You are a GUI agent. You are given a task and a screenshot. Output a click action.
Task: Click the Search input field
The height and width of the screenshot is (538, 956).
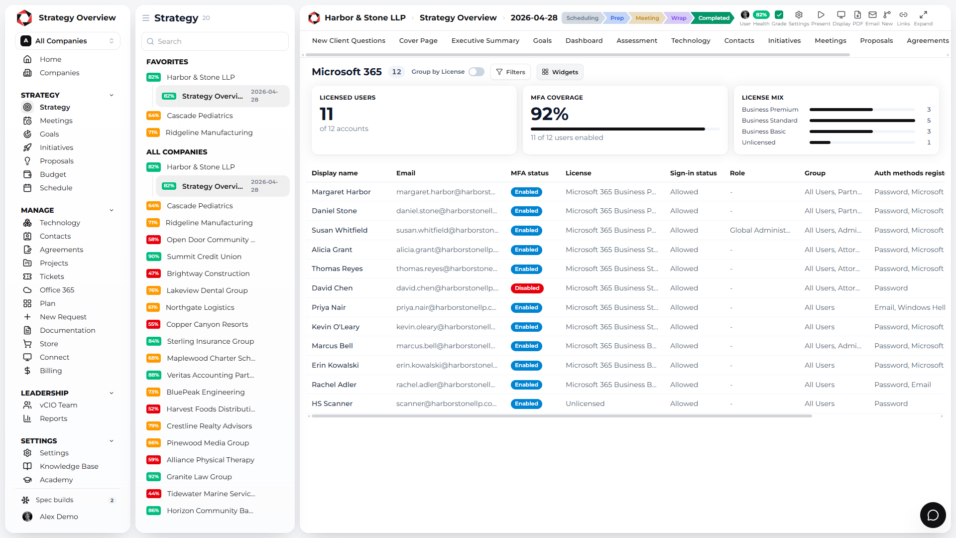click(x=215, y=41)
